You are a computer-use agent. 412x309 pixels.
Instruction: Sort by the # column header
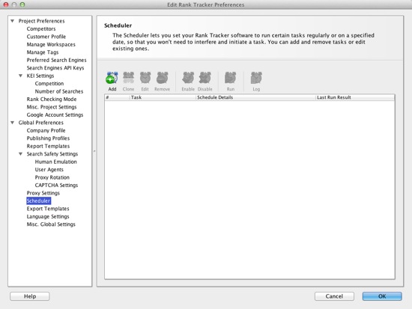point(117,97)
